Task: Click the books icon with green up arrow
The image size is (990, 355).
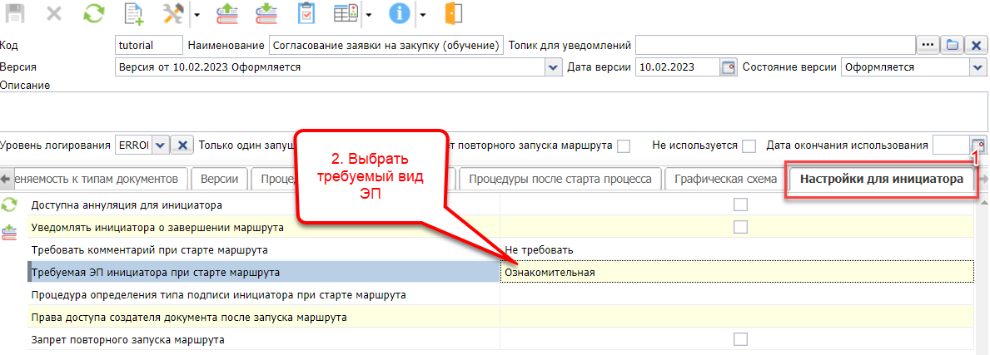Action: pyautogui.click(x=226, y=14)
